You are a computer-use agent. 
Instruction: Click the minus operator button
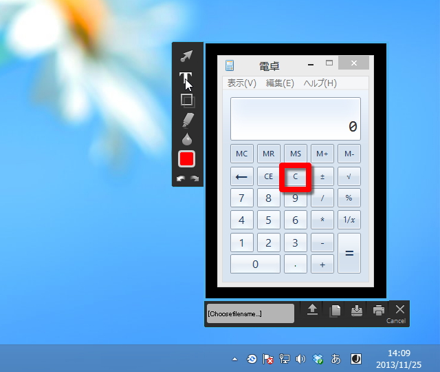tap(322, 242)
